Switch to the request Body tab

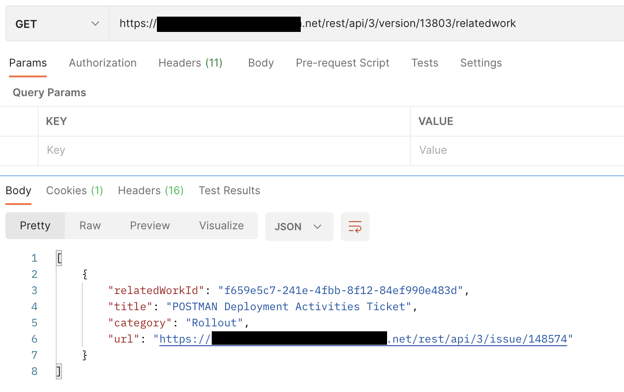[261, 63]
